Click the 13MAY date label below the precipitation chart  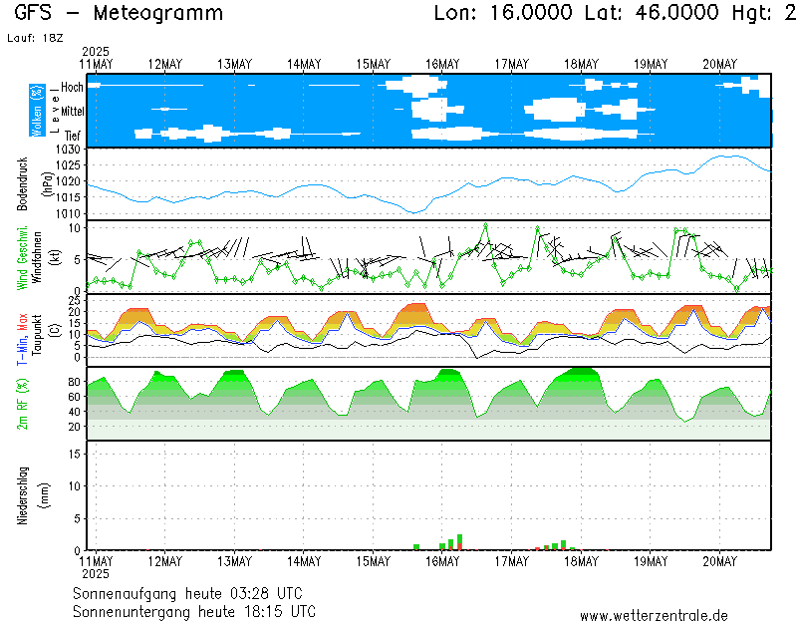(234, 561)
